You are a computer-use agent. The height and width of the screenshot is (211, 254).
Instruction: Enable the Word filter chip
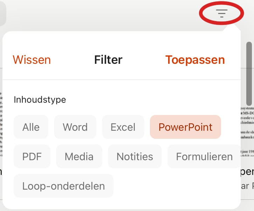[75, 127]
